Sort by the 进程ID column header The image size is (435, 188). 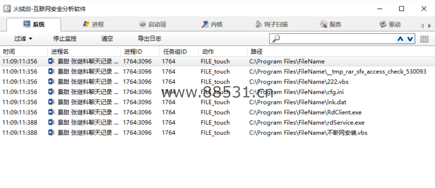[140, 51]
